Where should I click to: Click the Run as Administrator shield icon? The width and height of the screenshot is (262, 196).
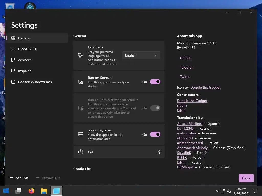click(81, 108)
